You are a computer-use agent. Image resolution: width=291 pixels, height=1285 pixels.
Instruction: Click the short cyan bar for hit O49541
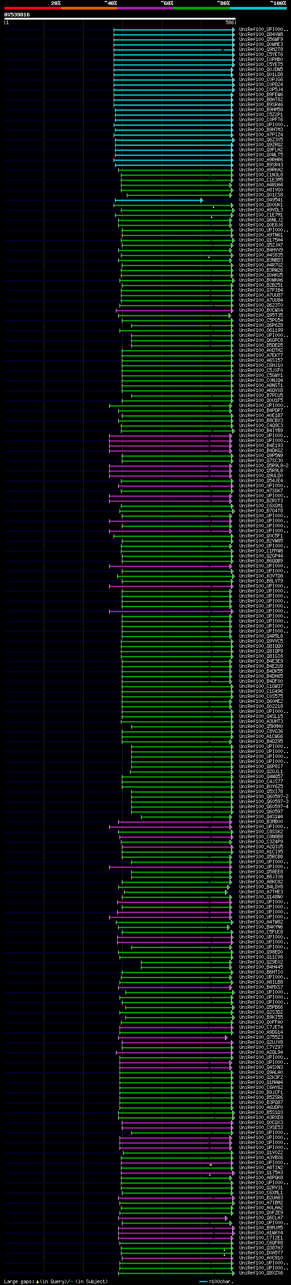coord(159,200)
